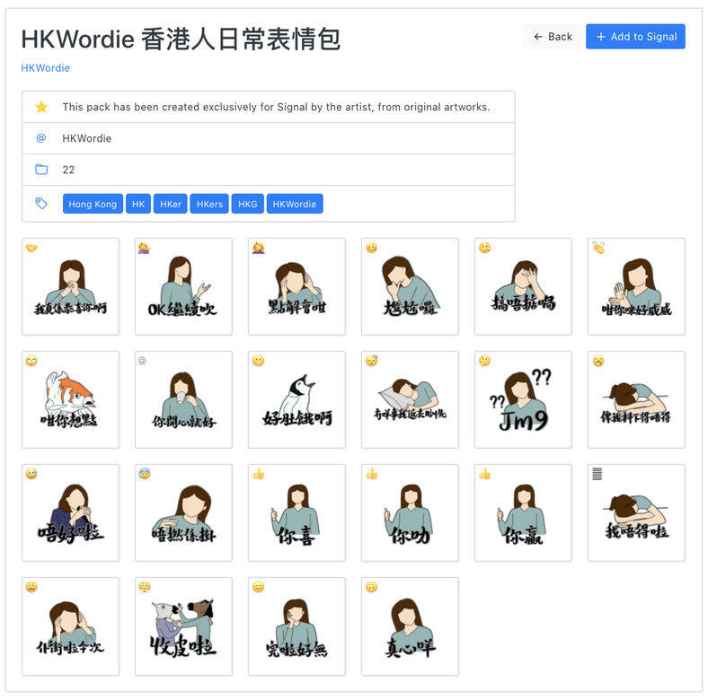Select the Hong Kong tag

pyautogui.click(x=93, y=204)
